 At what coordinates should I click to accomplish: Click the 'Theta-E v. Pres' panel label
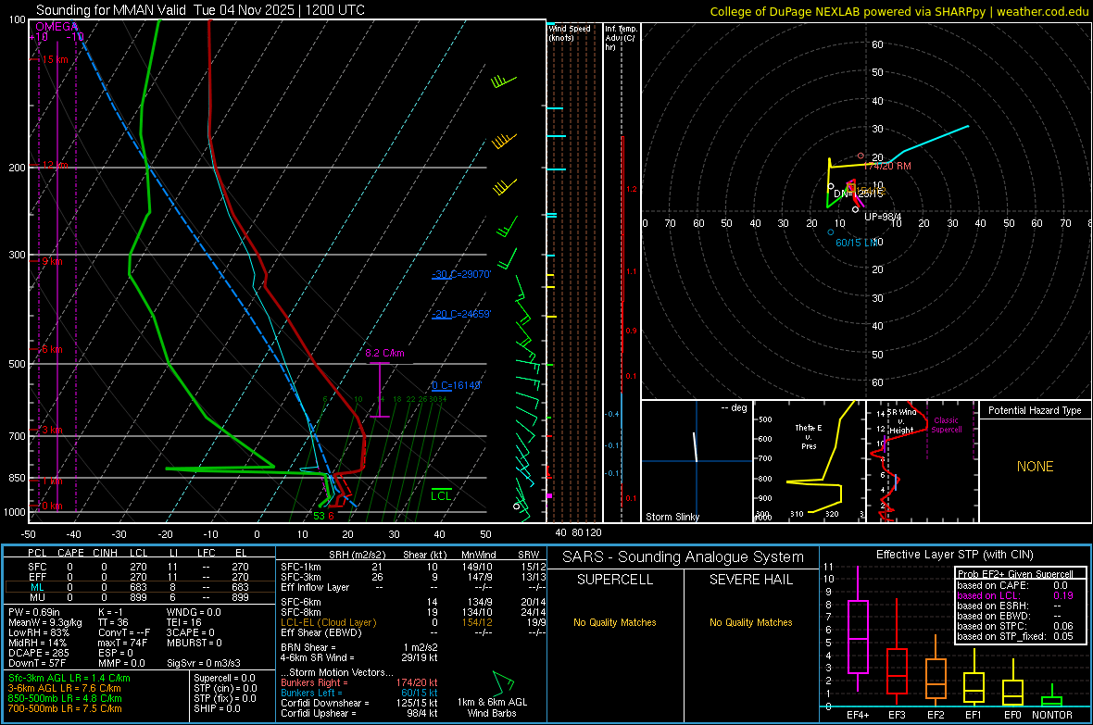click(809, 437)
